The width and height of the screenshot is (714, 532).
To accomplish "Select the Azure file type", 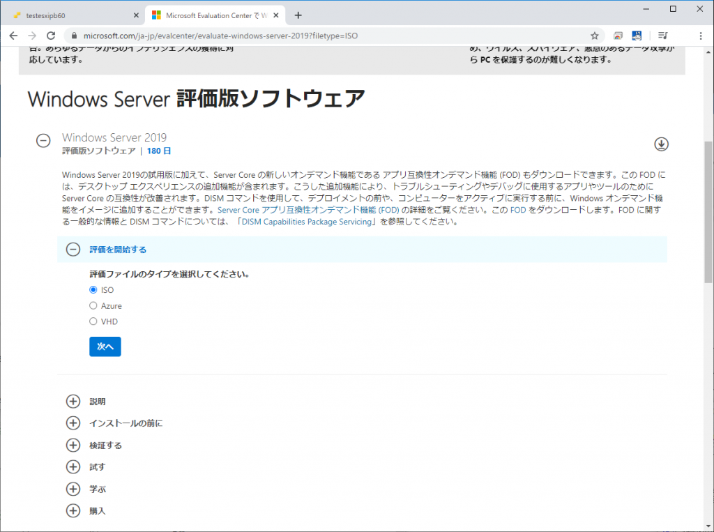I will point(93,305).
